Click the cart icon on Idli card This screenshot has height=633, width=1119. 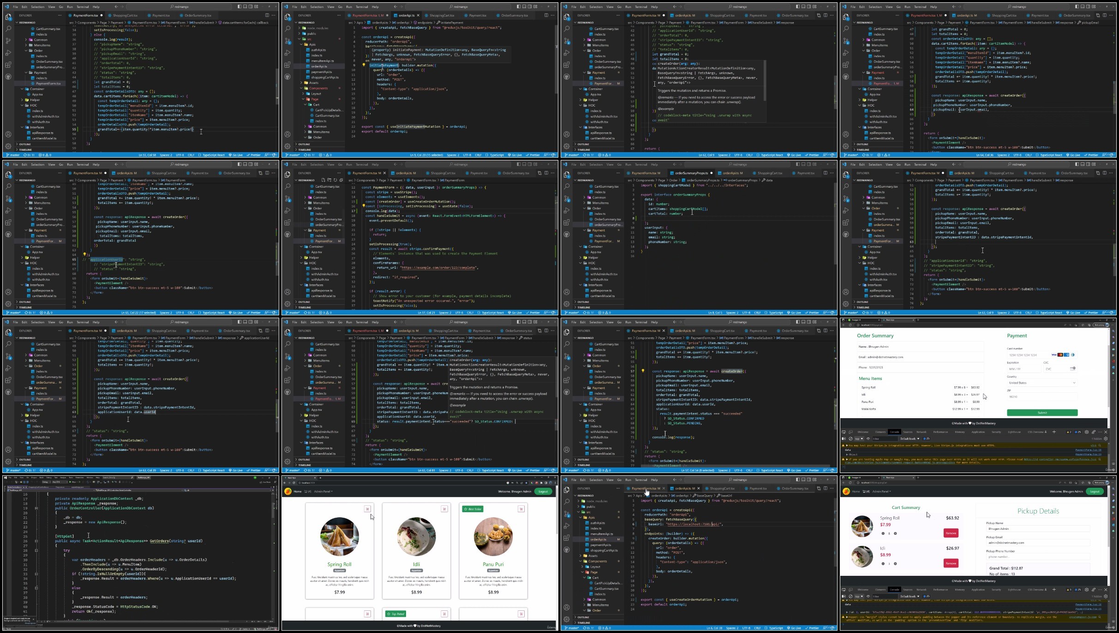pyautogui.click(x=444, y=509)
